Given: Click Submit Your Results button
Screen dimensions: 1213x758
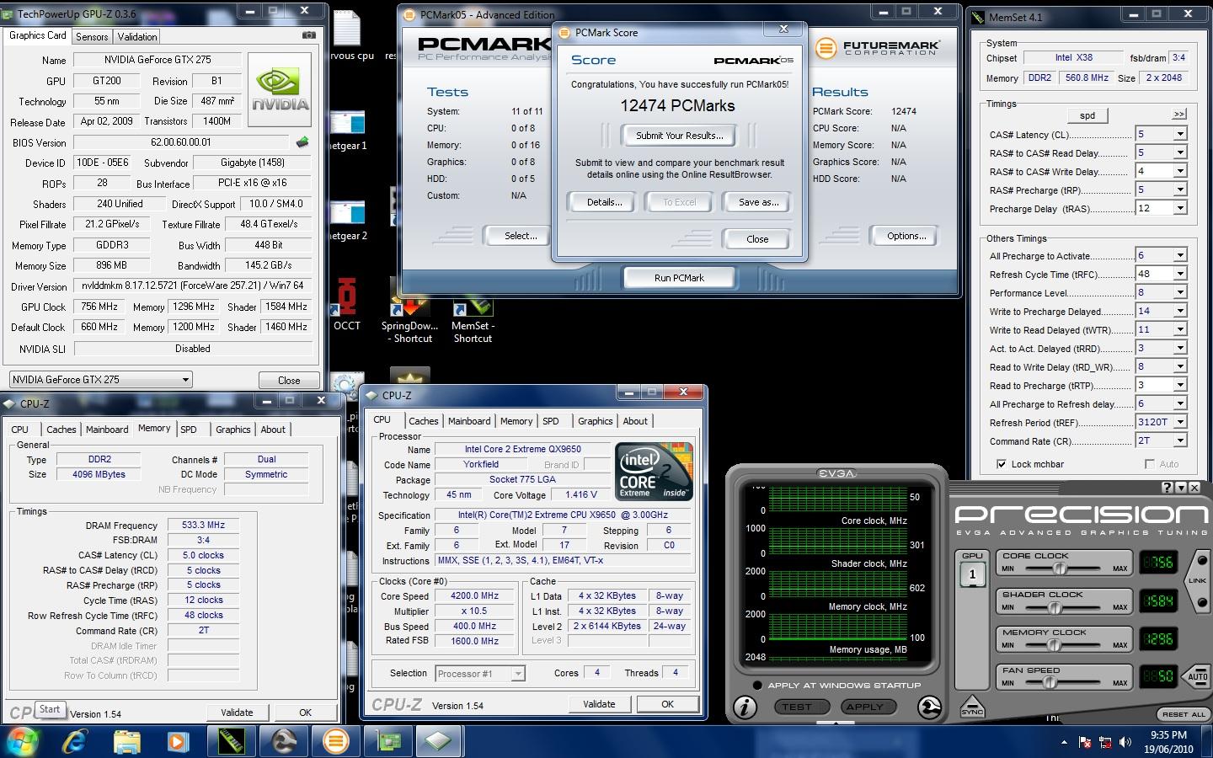Looking at the screenshot, I should point(679,136).
